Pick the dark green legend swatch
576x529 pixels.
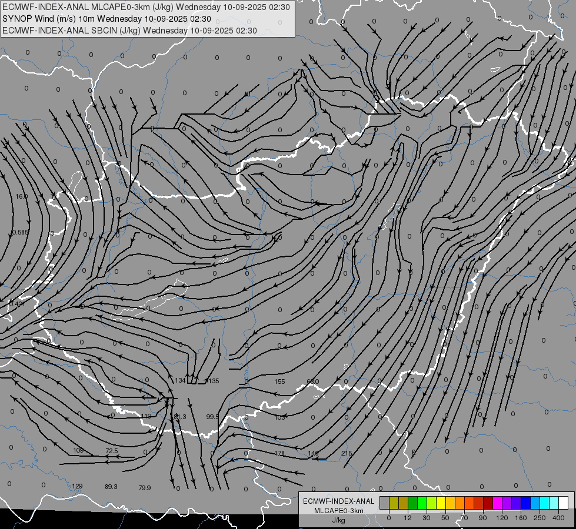tap(412, 503)
